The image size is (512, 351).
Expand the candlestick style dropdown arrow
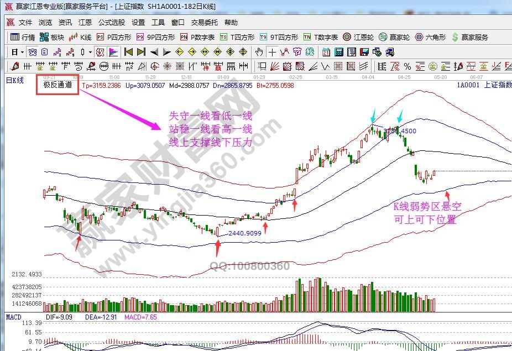[x=91, y=52]
